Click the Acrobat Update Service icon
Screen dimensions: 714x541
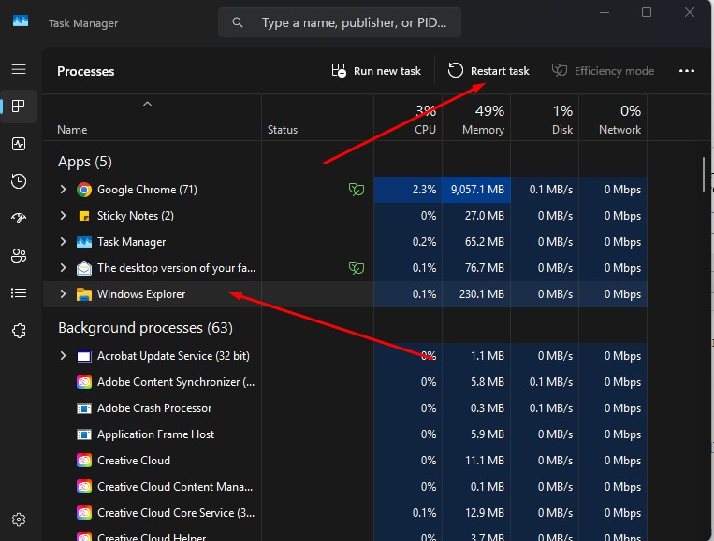(x=84, y=356)
